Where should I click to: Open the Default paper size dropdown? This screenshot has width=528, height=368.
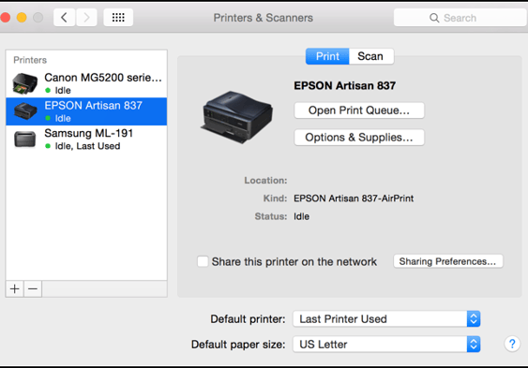(x=386, y=345)
